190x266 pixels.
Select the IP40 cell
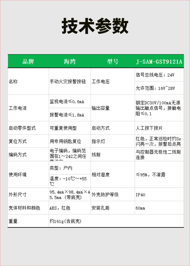click(x=159, y=194)
